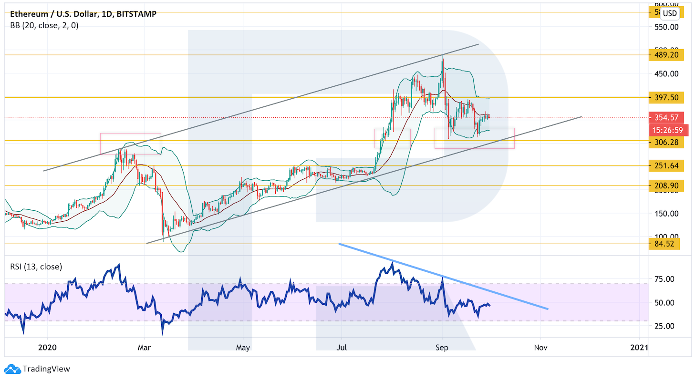Click the 397.50 price level label
This screenshot has height=381, width=696.
click(x=666, y=98)
